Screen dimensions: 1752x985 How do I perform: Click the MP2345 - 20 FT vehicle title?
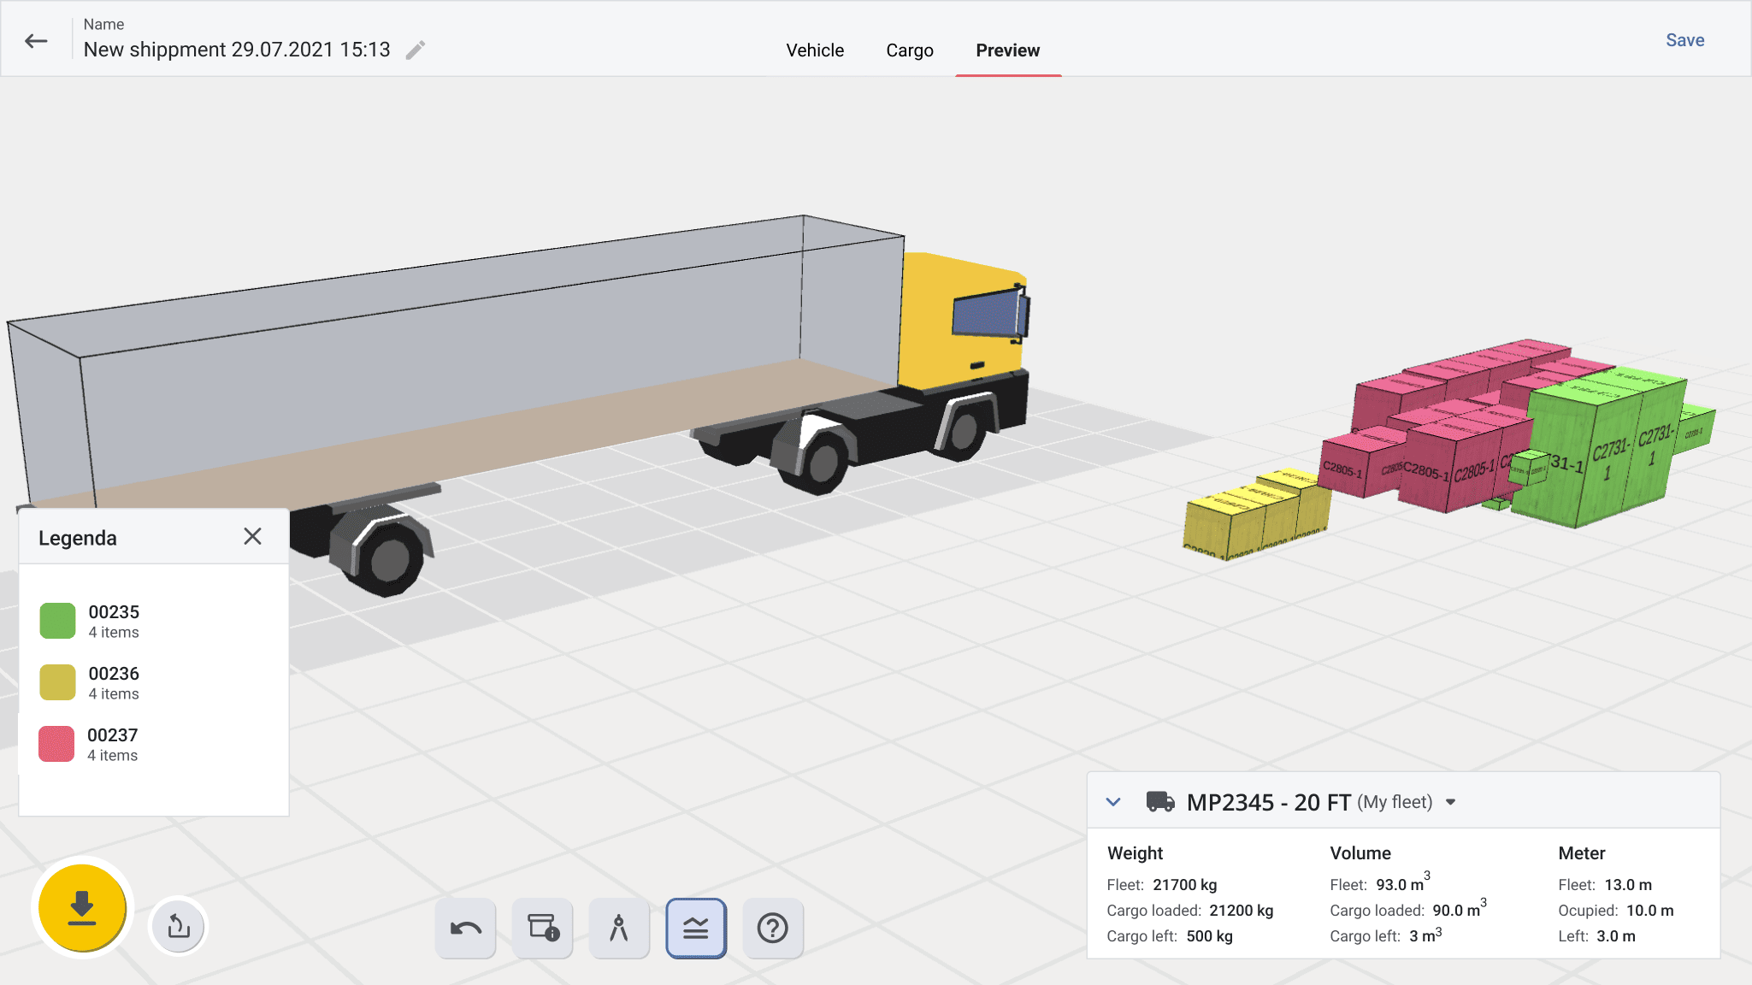pos(1268,802)
